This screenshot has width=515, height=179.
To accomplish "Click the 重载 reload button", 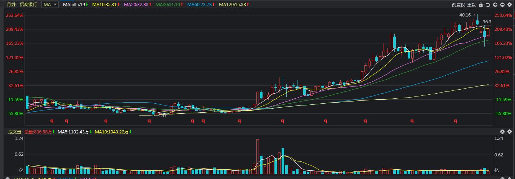I will (x=471, y=5).
